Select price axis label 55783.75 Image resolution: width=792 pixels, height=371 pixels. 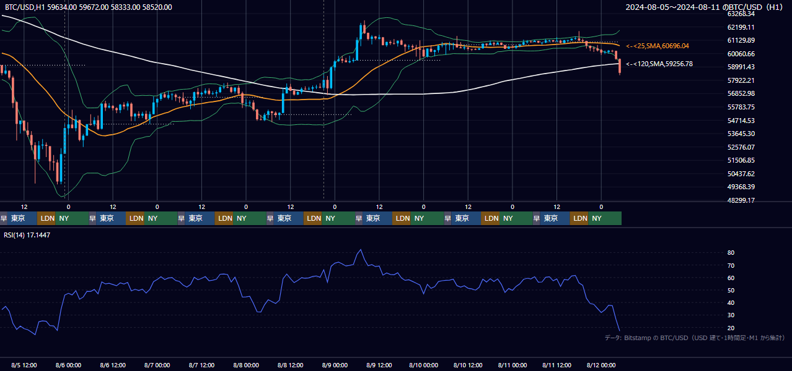[741, 107]
